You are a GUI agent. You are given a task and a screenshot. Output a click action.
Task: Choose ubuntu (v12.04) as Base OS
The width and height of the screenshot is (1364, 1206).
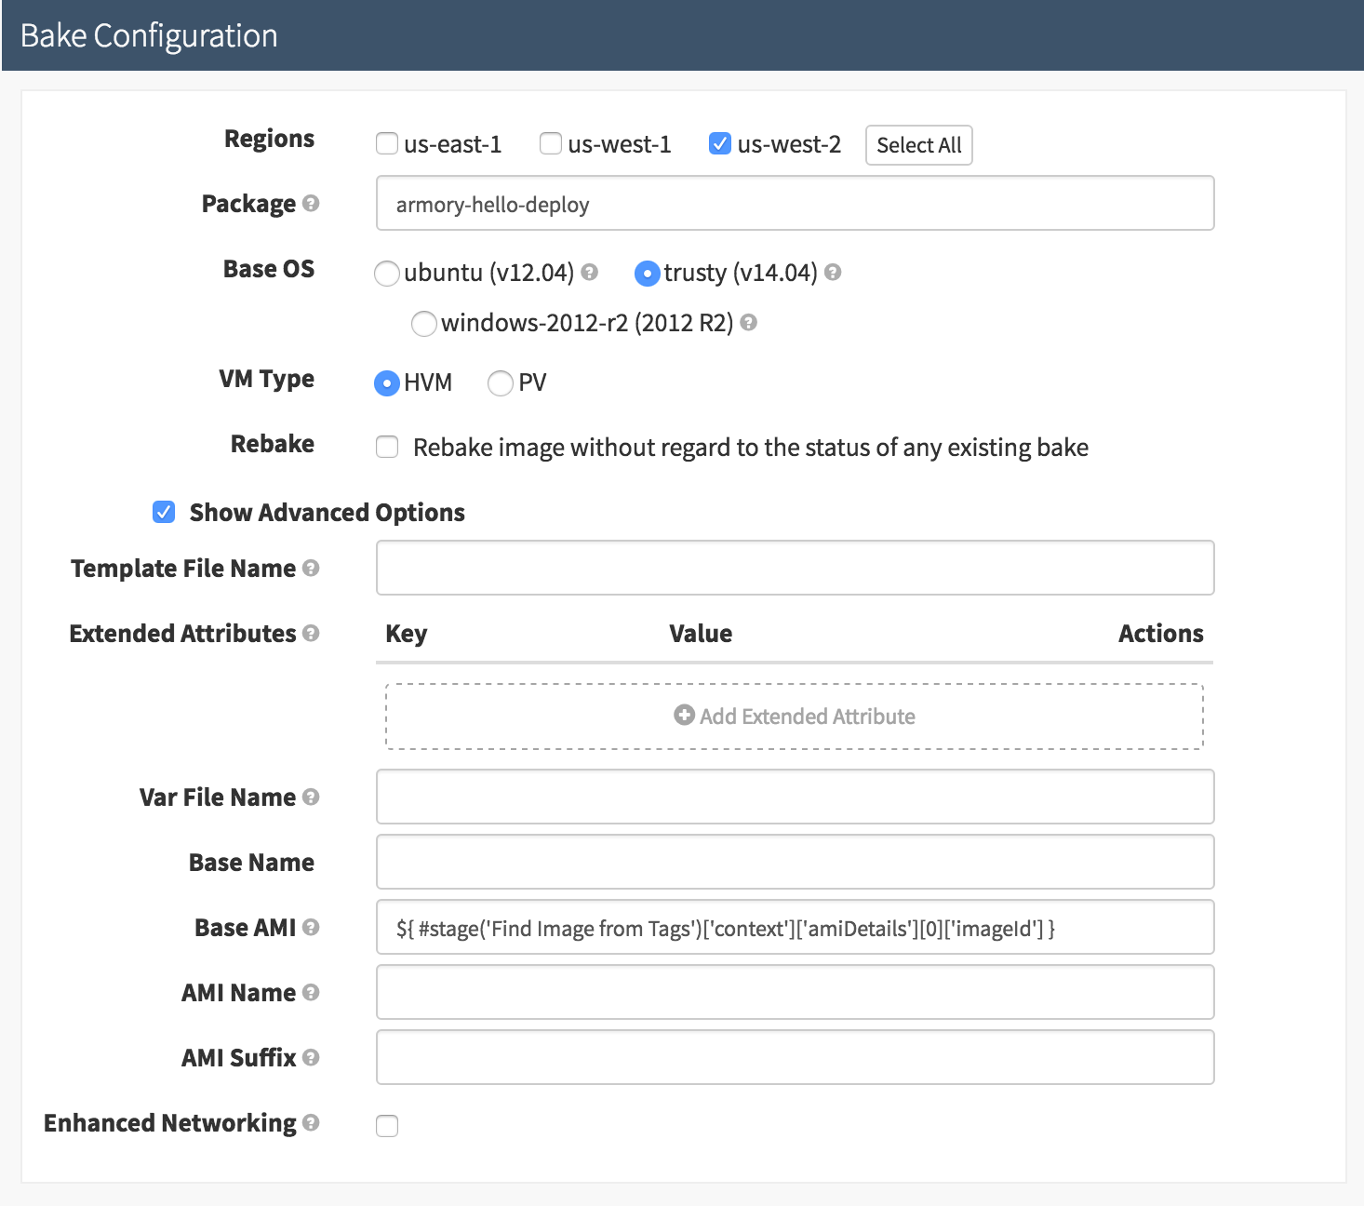tap(387, 273)
